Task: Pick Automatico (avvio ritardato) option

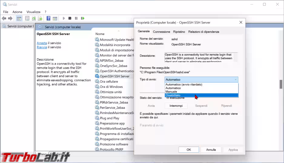Action: pos(184,85)
